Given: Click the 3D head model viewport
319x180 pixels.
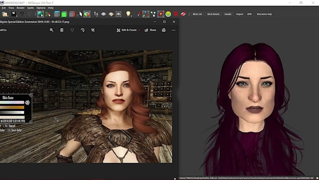Looking at the screenshot, I should pos(249,98).
